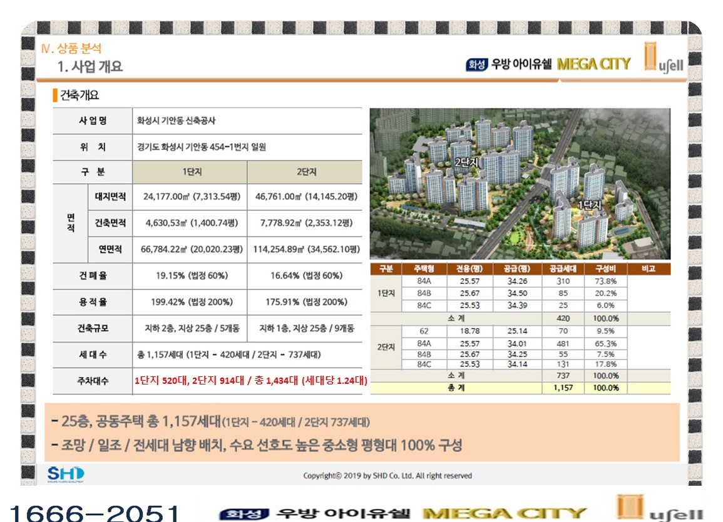The image size is (723, 522).
Task: Click the red parking count text '총 1,434대'
Action: click(x=276, y=380)
